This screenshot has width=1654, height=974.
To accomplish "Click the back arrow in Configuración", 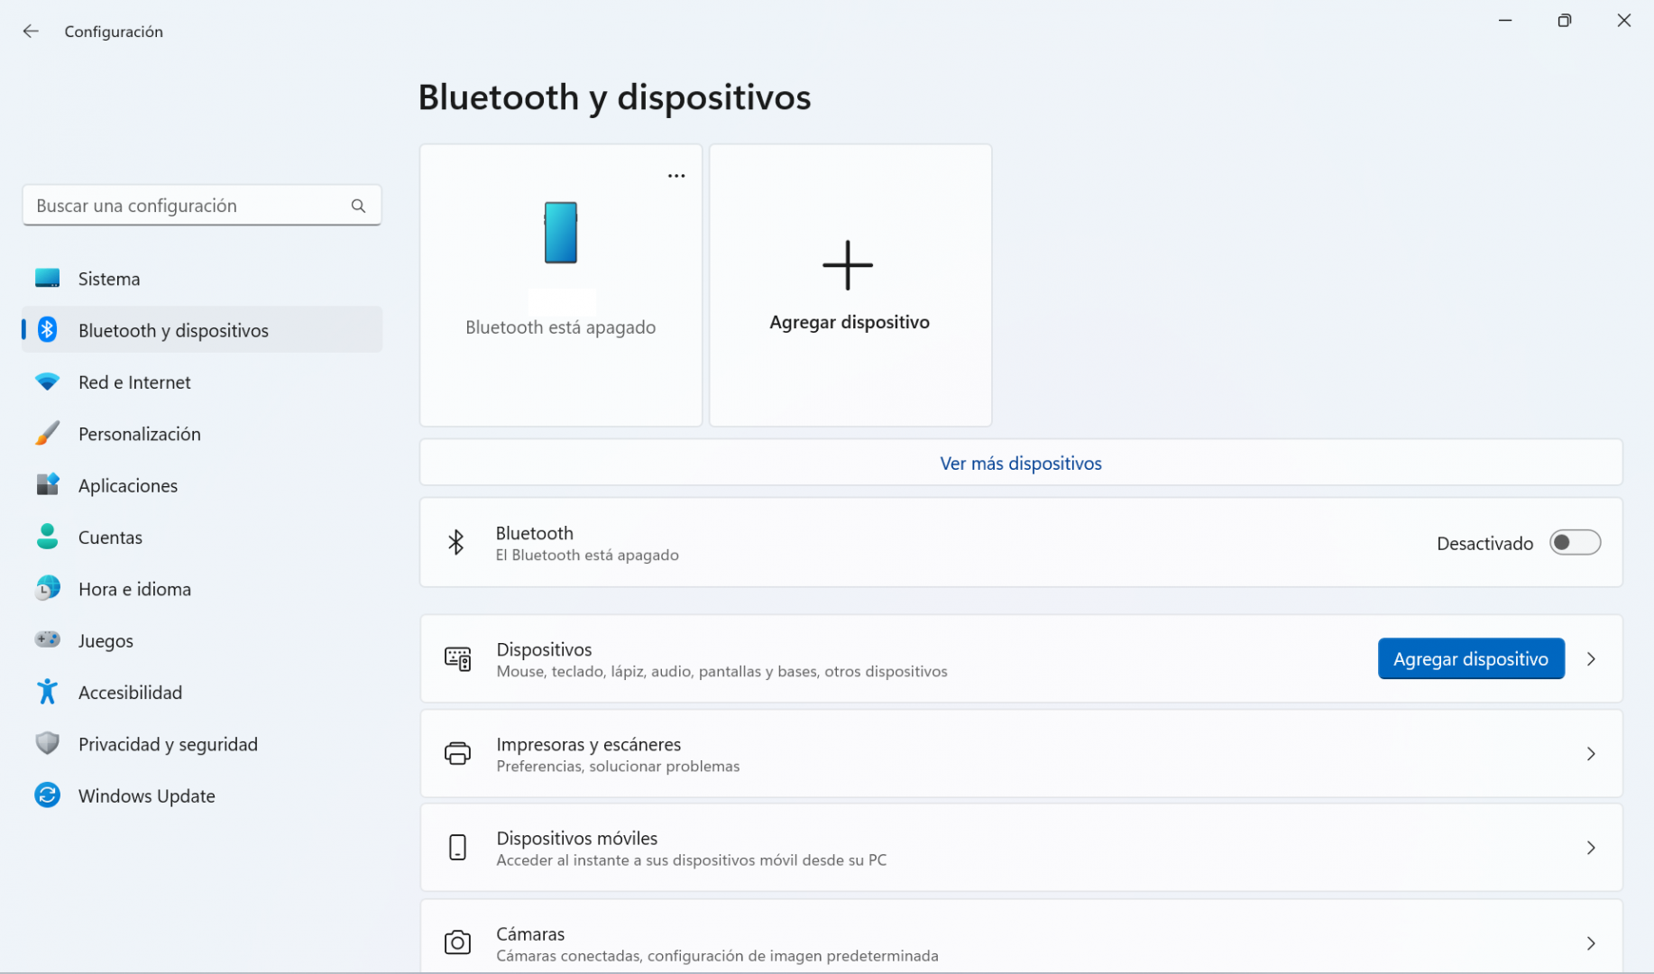I will 31,32.
